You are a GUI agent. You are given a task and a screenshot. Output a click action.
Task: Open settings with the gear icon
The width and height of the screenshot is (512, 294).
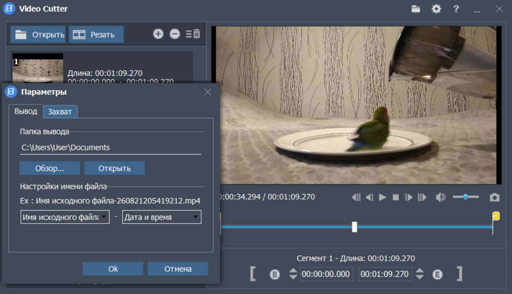coord(436,9)
